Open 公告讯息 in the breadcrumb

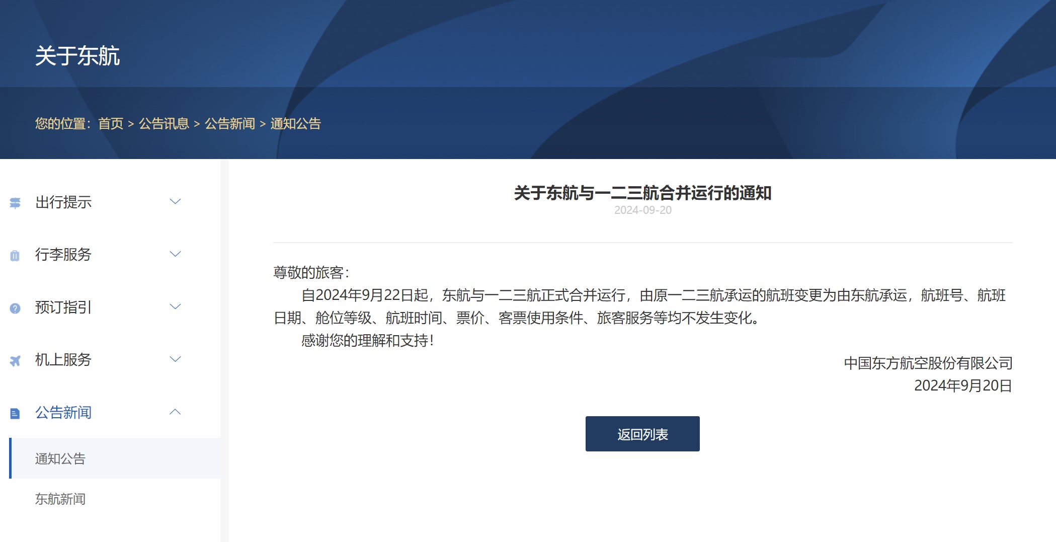click(164, 124)
